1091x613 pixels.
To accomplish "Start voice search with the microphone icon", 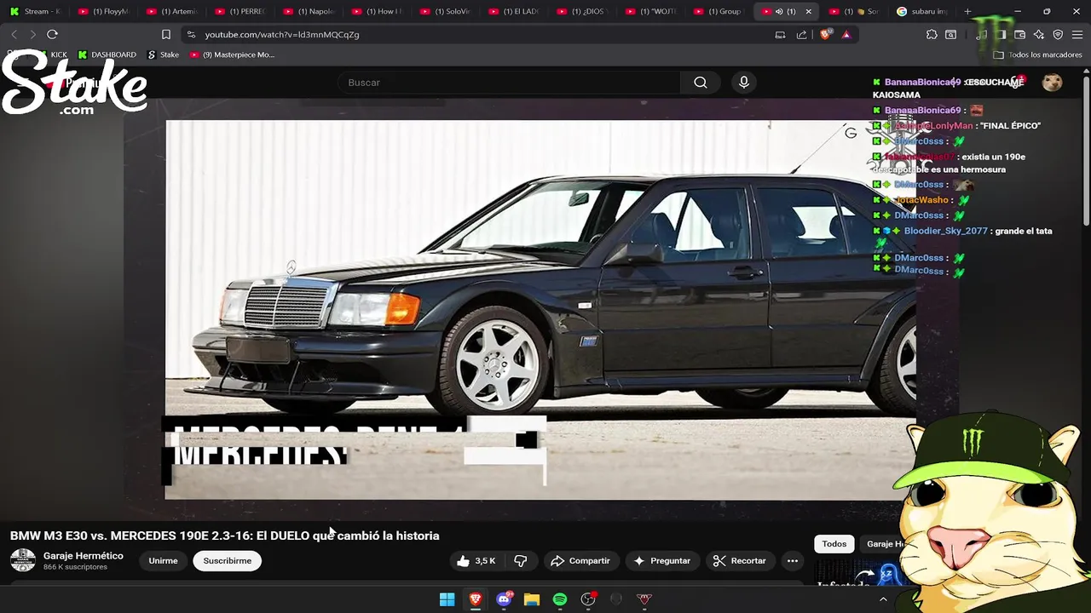I will pos(744,83).
